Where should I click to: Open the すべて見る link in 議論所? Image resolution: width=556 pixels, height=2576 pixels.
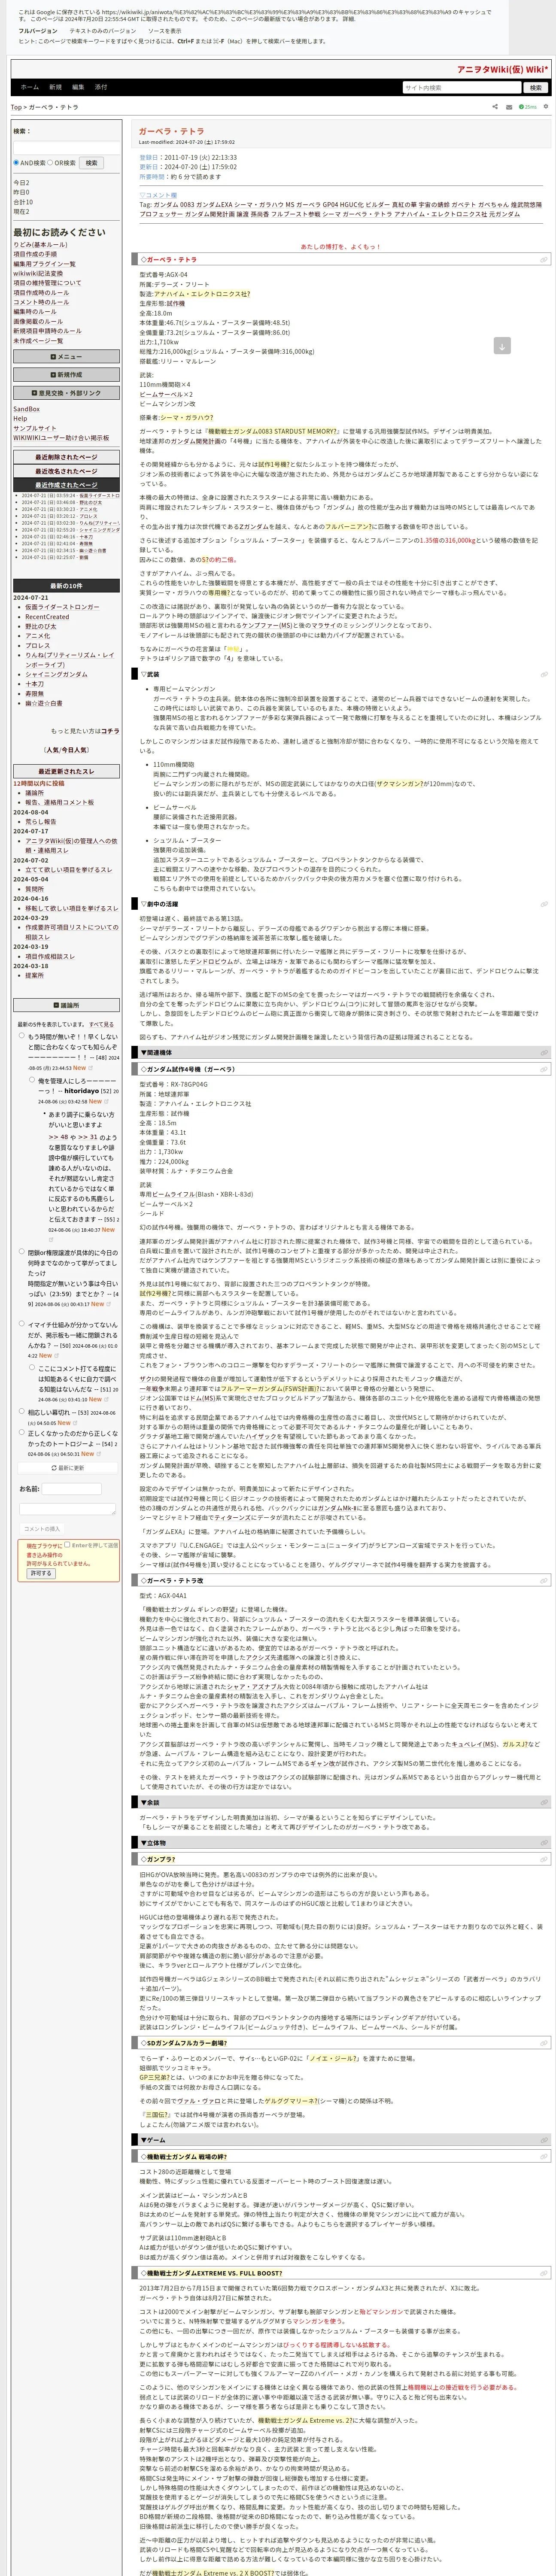click(x=102, y=1025)
